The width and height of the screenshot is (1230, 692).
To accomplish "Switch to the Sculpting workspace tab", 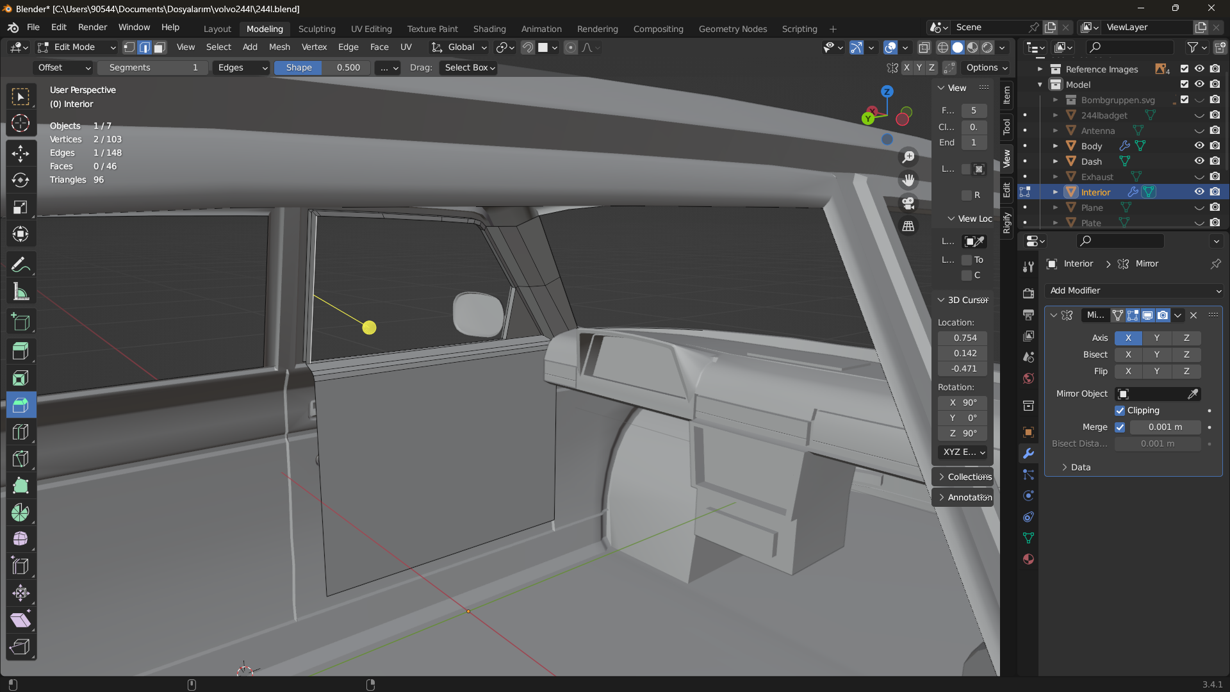I will (x=316, y=29).
